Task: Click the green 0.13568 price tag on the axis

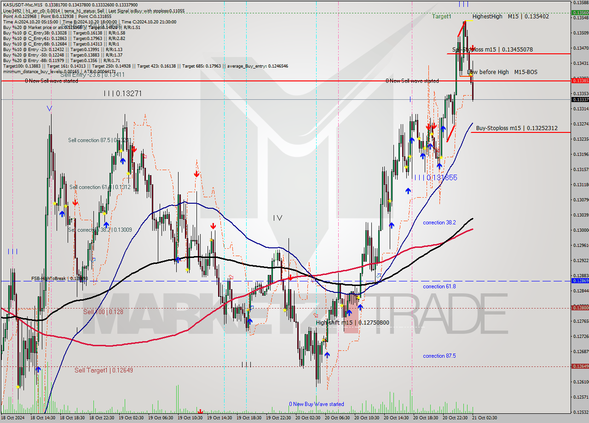Action: (580, 13)
